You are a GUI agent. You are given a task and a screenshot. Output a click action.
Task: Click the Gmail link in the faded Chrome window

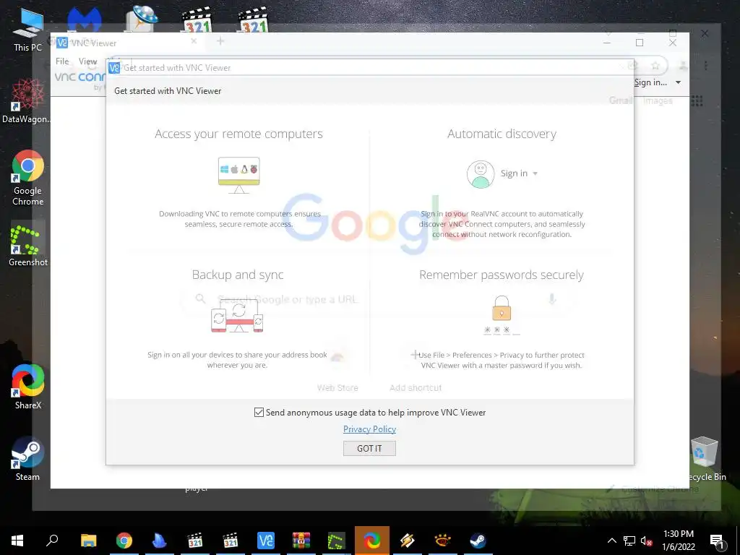click(x=620, y=100)
